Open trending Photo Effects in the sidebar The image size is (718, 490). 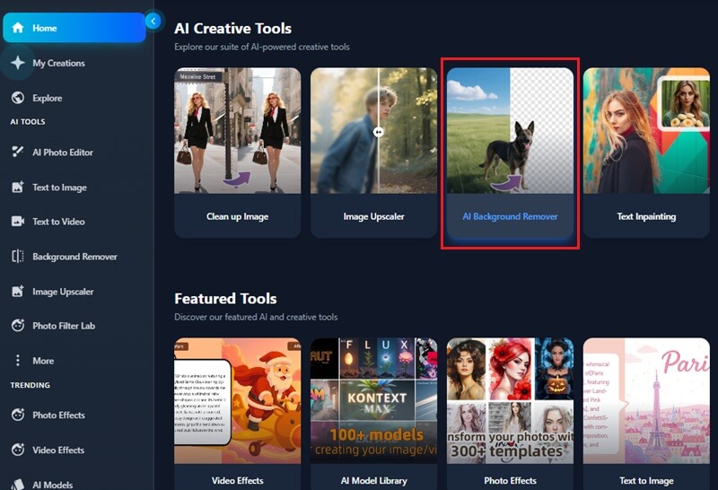(58, 416)
